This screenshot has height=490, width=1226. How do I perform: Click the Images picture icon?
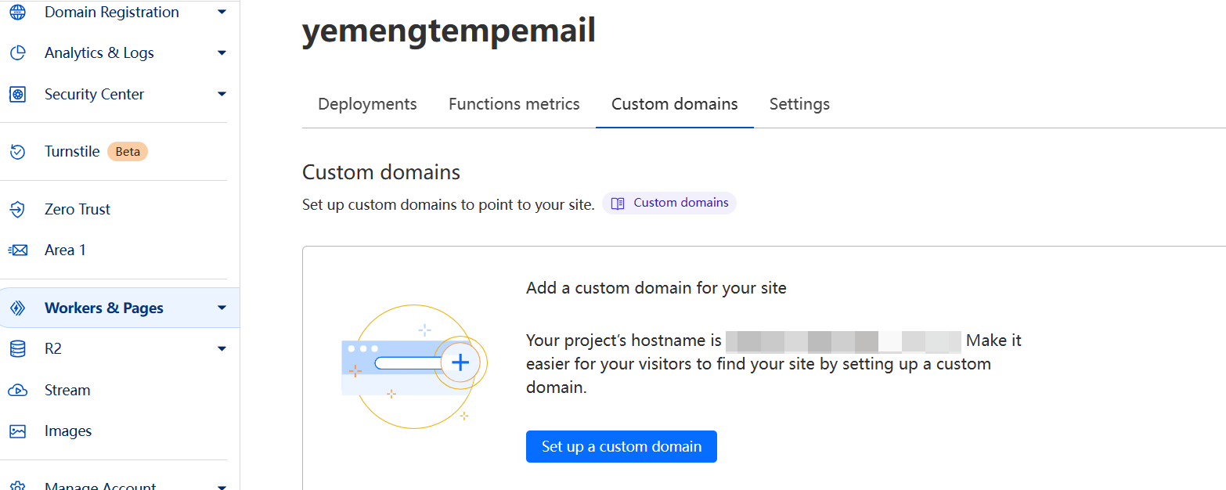pyautogui.click(x=17, y=431)
